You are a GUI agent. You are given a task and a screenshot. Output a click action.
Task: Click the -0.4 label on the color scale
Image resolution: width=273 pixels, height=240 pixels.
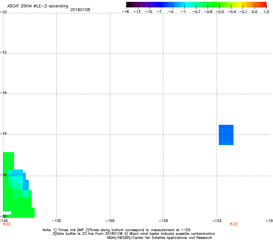[232, 12]
